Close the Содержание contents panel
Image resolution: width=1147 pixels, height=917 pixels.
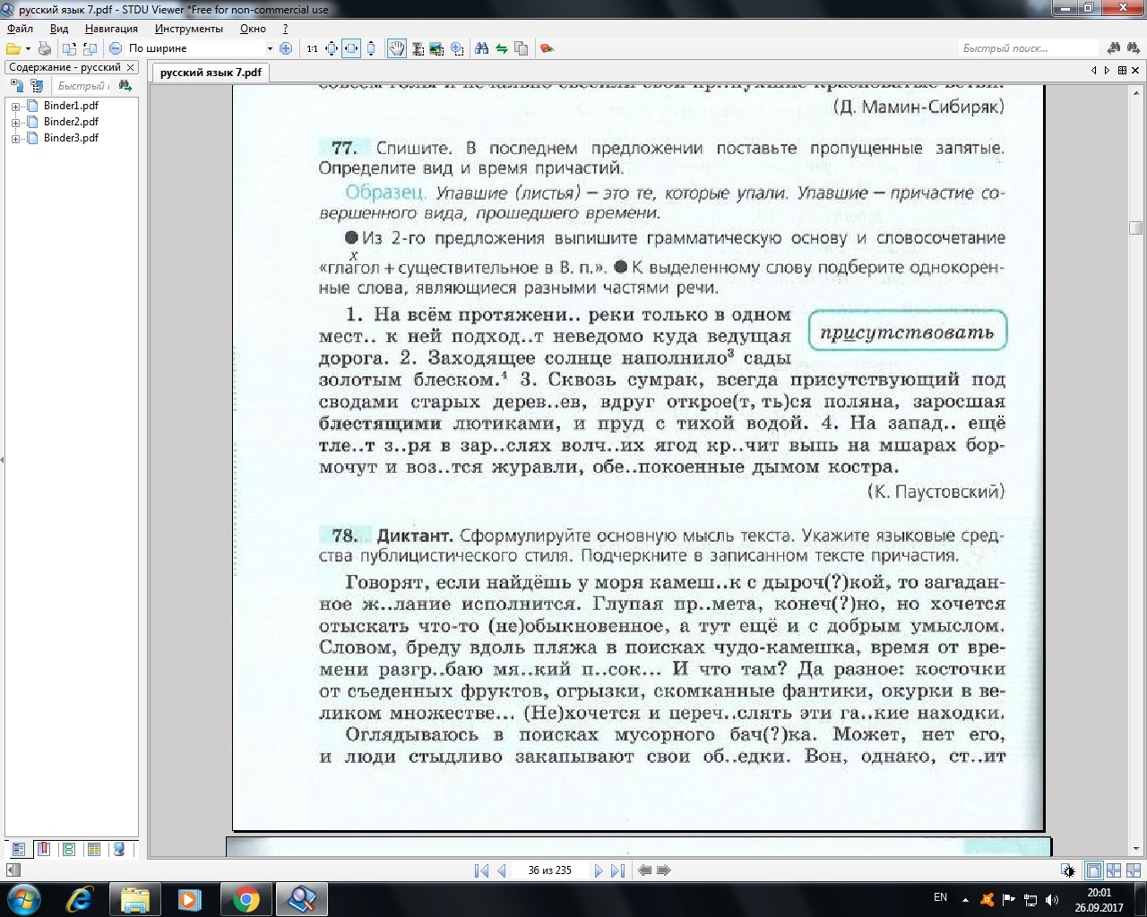131,67
